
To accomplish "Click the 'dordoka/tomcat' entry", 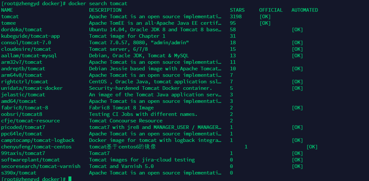I will coord(22,30).
